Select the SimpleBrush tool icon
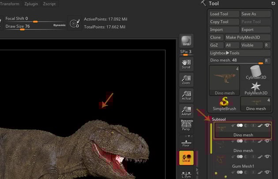This screenshot has height=179, width=278. point(224,103)
